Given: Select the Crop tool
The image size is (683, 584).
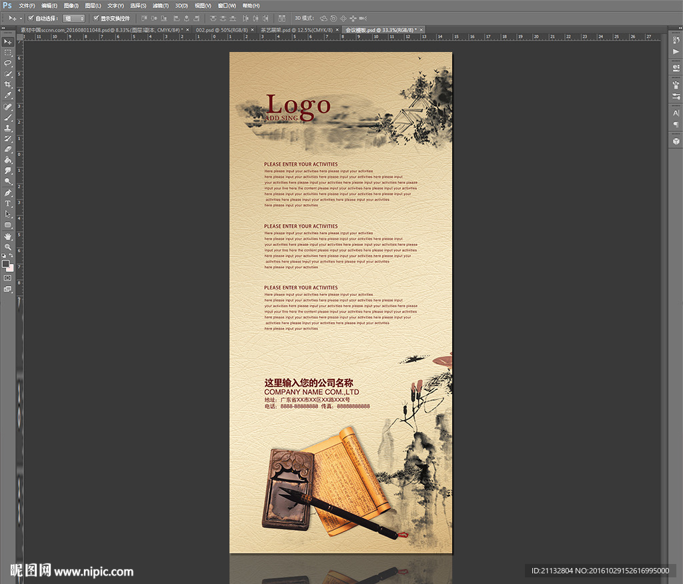Looking at the screenshot, I should coord(8,85).
